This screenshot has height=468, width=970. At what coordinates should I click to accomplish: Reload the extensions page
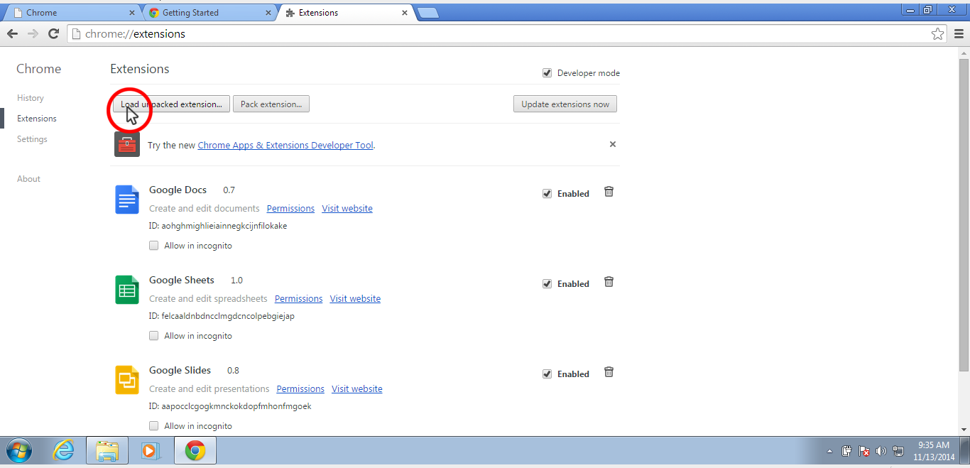(53, 33)
